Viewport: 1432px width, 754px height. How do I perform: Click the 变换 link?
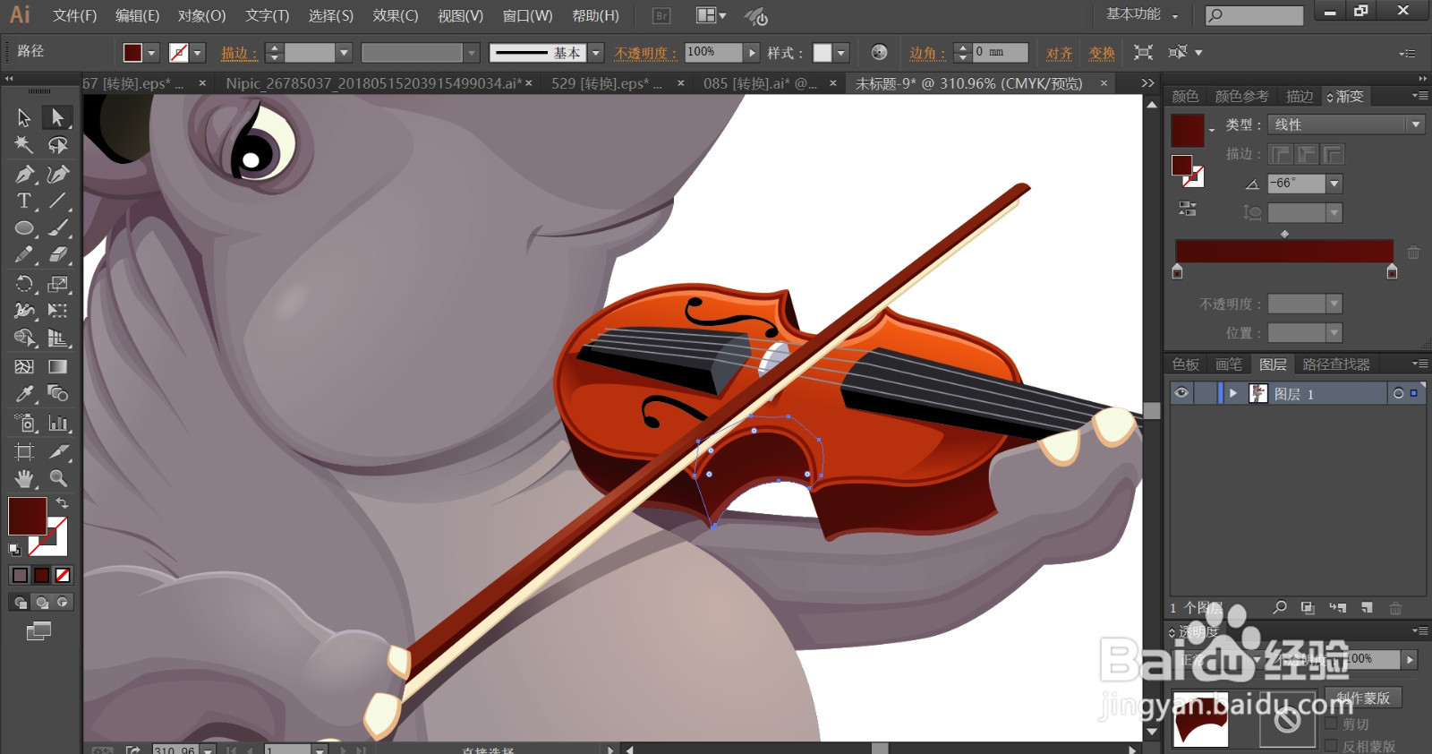1102,54
